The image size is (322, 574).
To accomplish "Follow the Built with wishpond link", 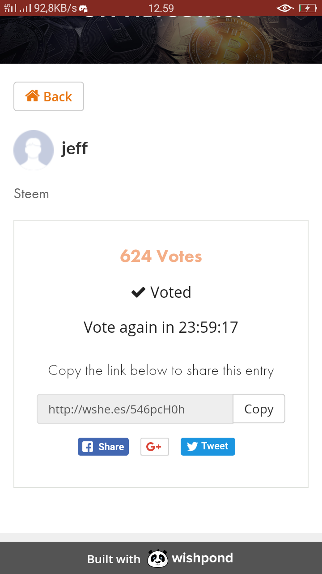I will 160,558.
